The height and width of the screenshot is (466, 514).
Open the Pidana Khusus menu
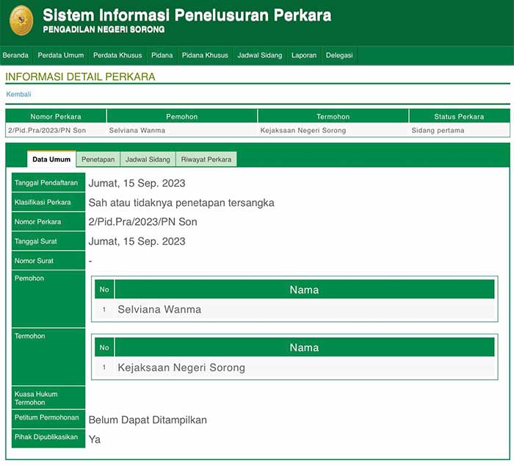pyautogui.click(x=205, y=55)
